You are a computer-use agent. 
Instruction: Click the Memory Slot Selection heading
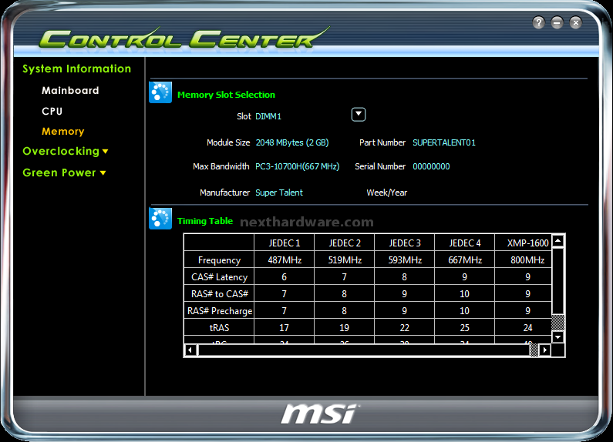[226, 95]
